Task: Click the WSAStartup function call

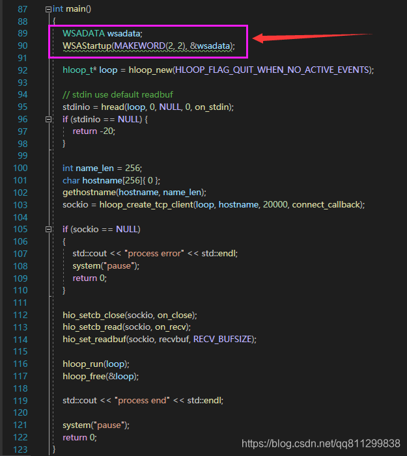Action: 87,46
